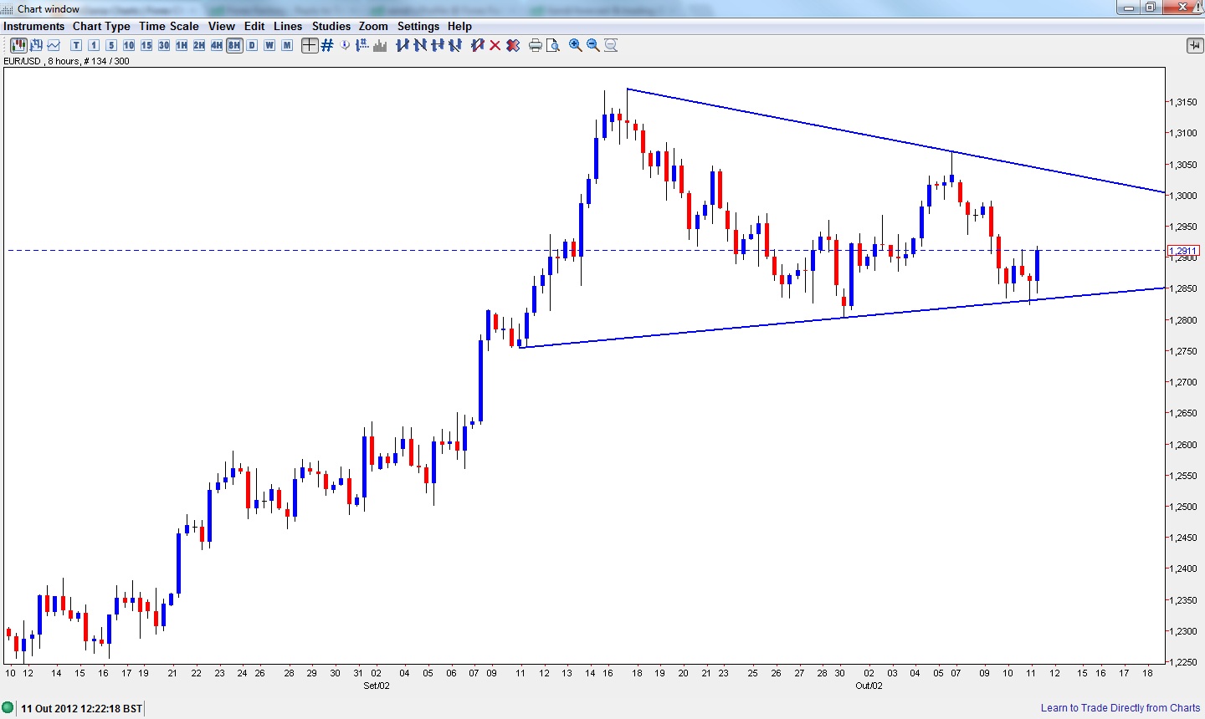The height and width of the screenshot is (719, 1205).
Task: Toggle the crosshair cursor button
Action: click(310, 45)
